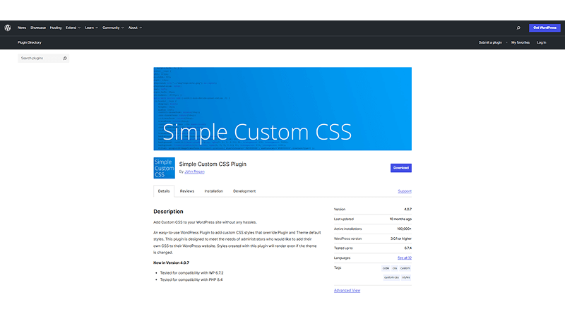Image resolution: width=565 pixels, height=314 pixels.
Task: Click the Simple Custom CSS plugin icon
Action: pyautogui.click(x=165, y=168)
